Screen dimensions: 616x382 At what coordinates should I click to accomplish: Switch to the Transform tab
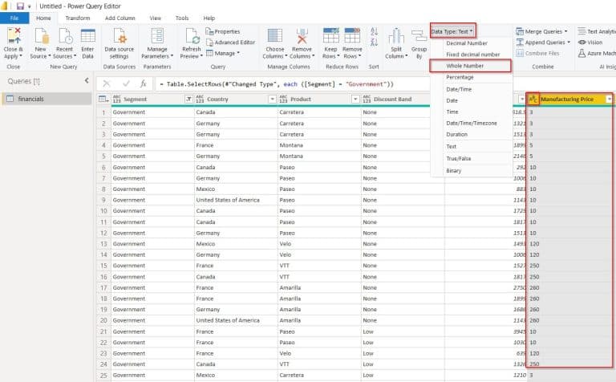77,18
